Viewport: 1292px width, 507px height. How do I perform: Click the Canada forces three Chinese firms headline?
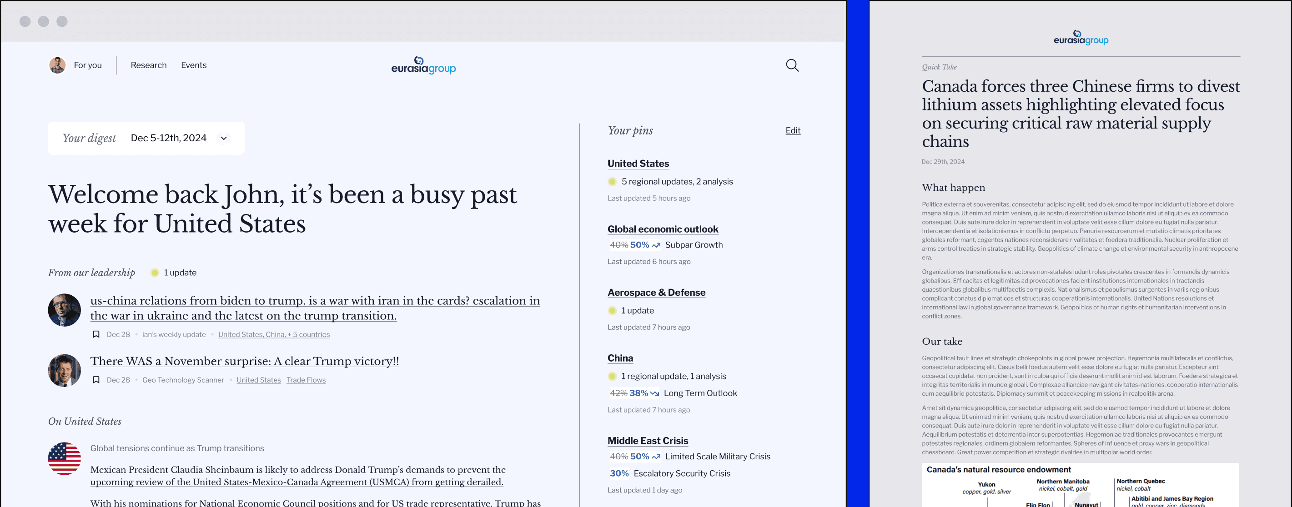1081,114
